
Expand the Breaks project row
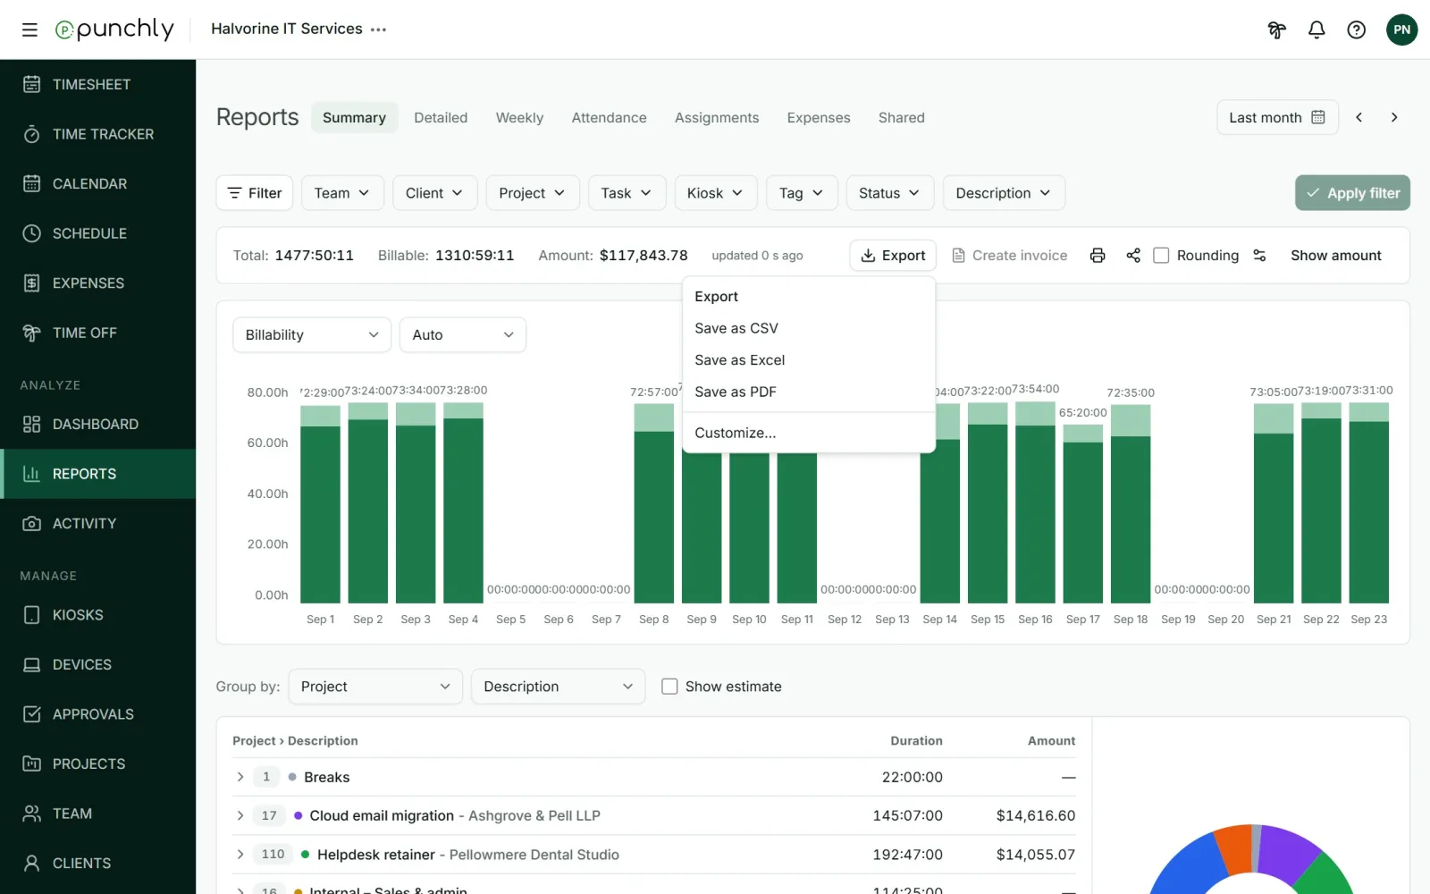pos(240,777)
